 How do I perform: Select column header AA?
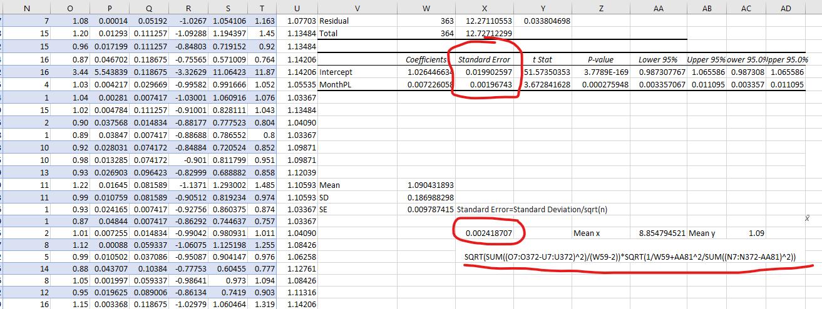[658, 7]
